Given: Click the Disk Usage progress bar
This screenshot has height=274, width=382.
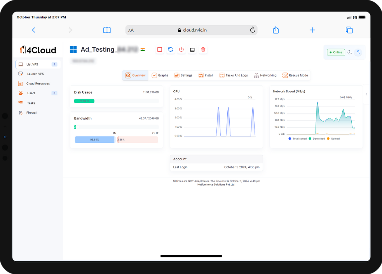Looking at the screenshot, I should [x=116, y=101].
